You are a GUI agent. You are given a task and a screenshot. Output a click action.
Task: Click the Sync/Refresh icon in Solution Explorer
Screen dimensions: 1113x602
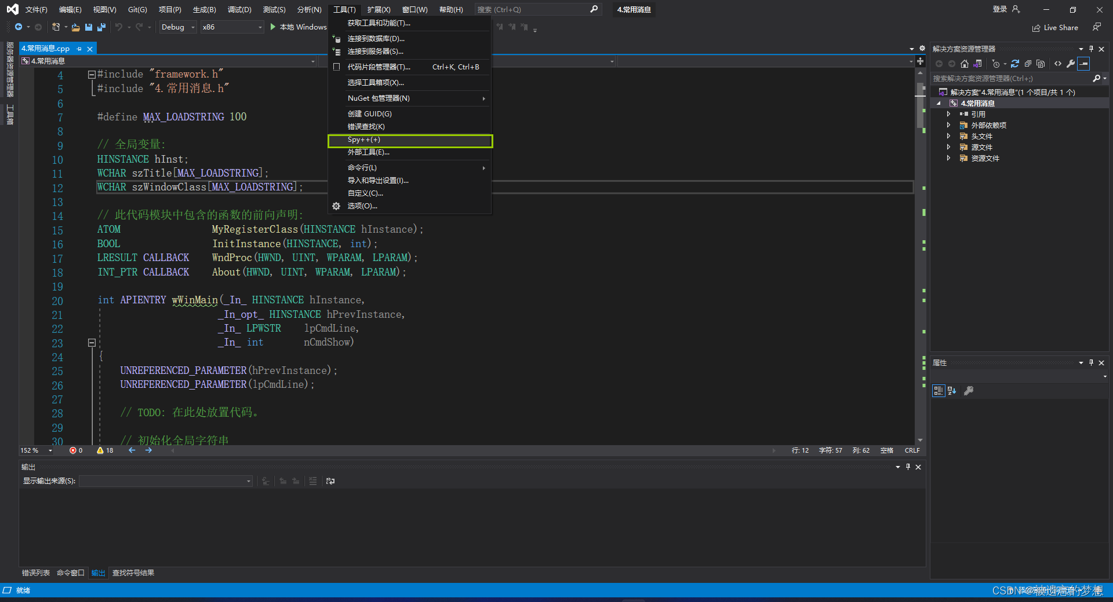click(1015, 64)
